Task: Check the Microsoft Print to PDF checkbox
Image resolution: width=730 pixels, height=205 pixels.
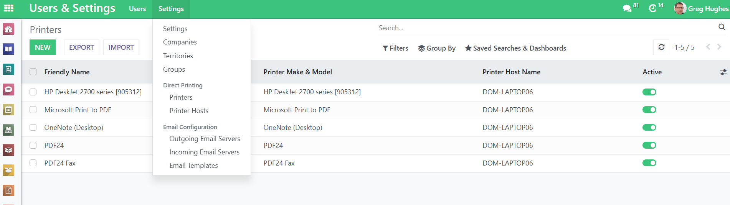Action: pos(33,110)
